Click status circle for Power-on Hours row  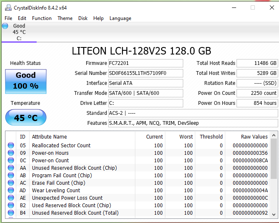11,153
